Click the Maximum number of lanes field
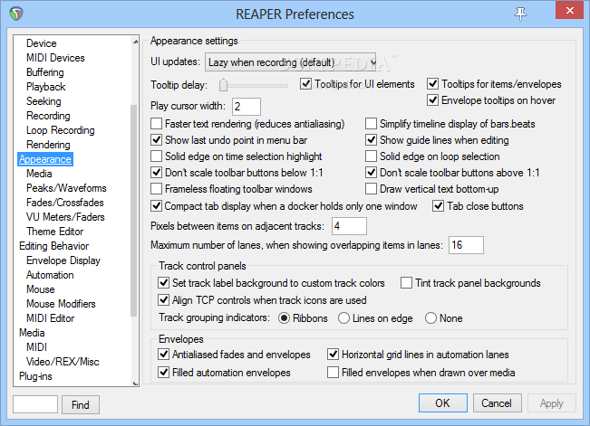 (466, 245)
